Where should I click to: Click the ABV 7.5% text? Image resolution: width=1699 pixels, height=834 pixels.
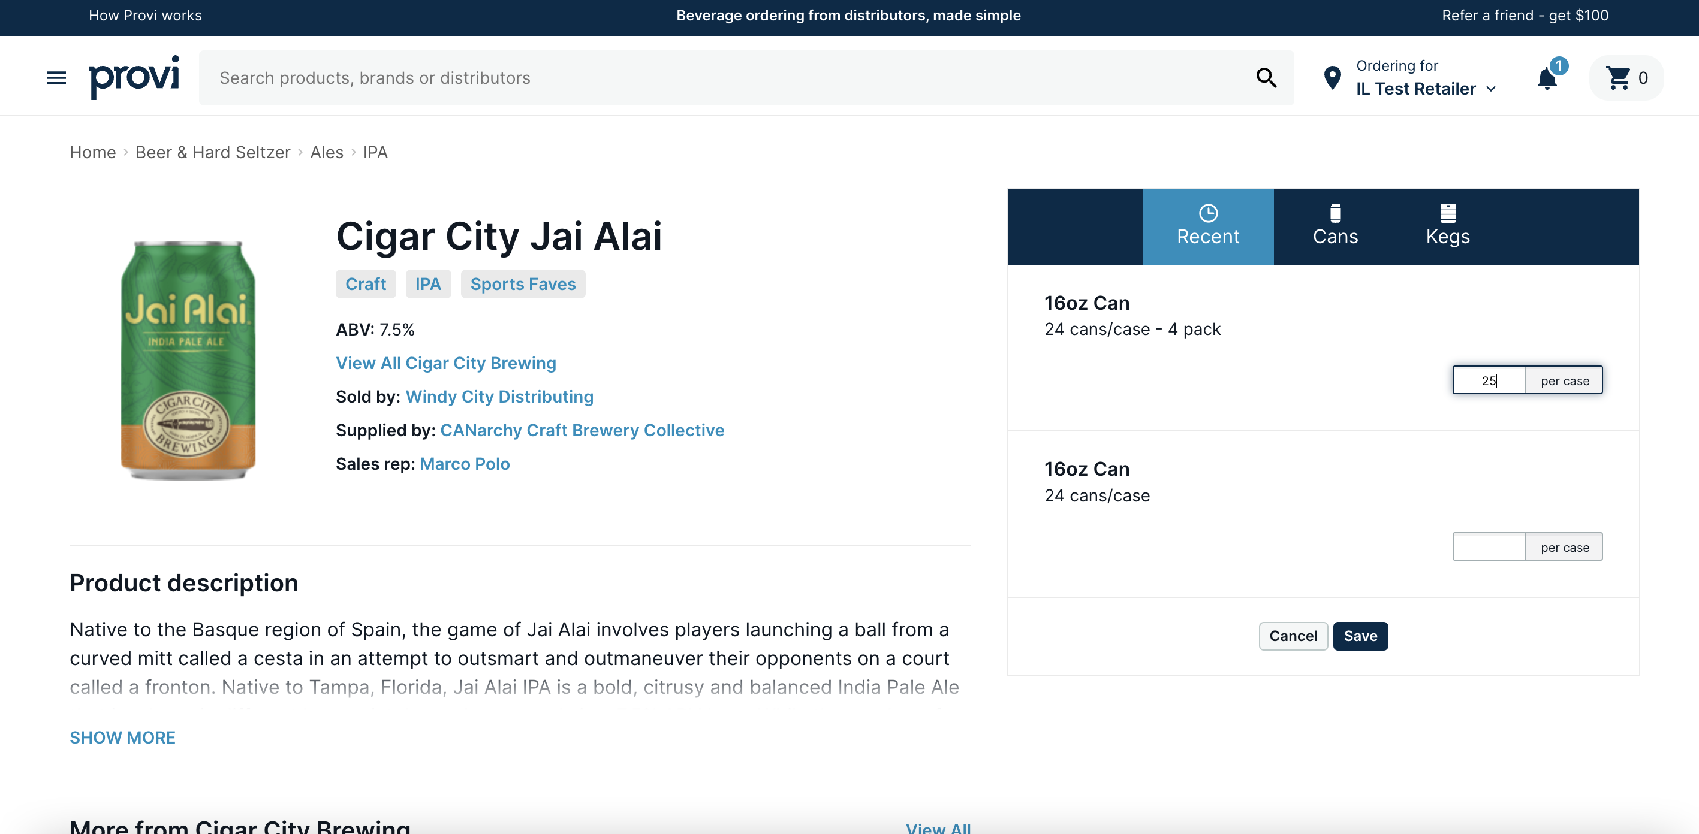point(375,330)
